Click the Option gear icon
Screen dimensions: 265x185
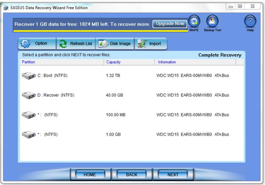25,44
